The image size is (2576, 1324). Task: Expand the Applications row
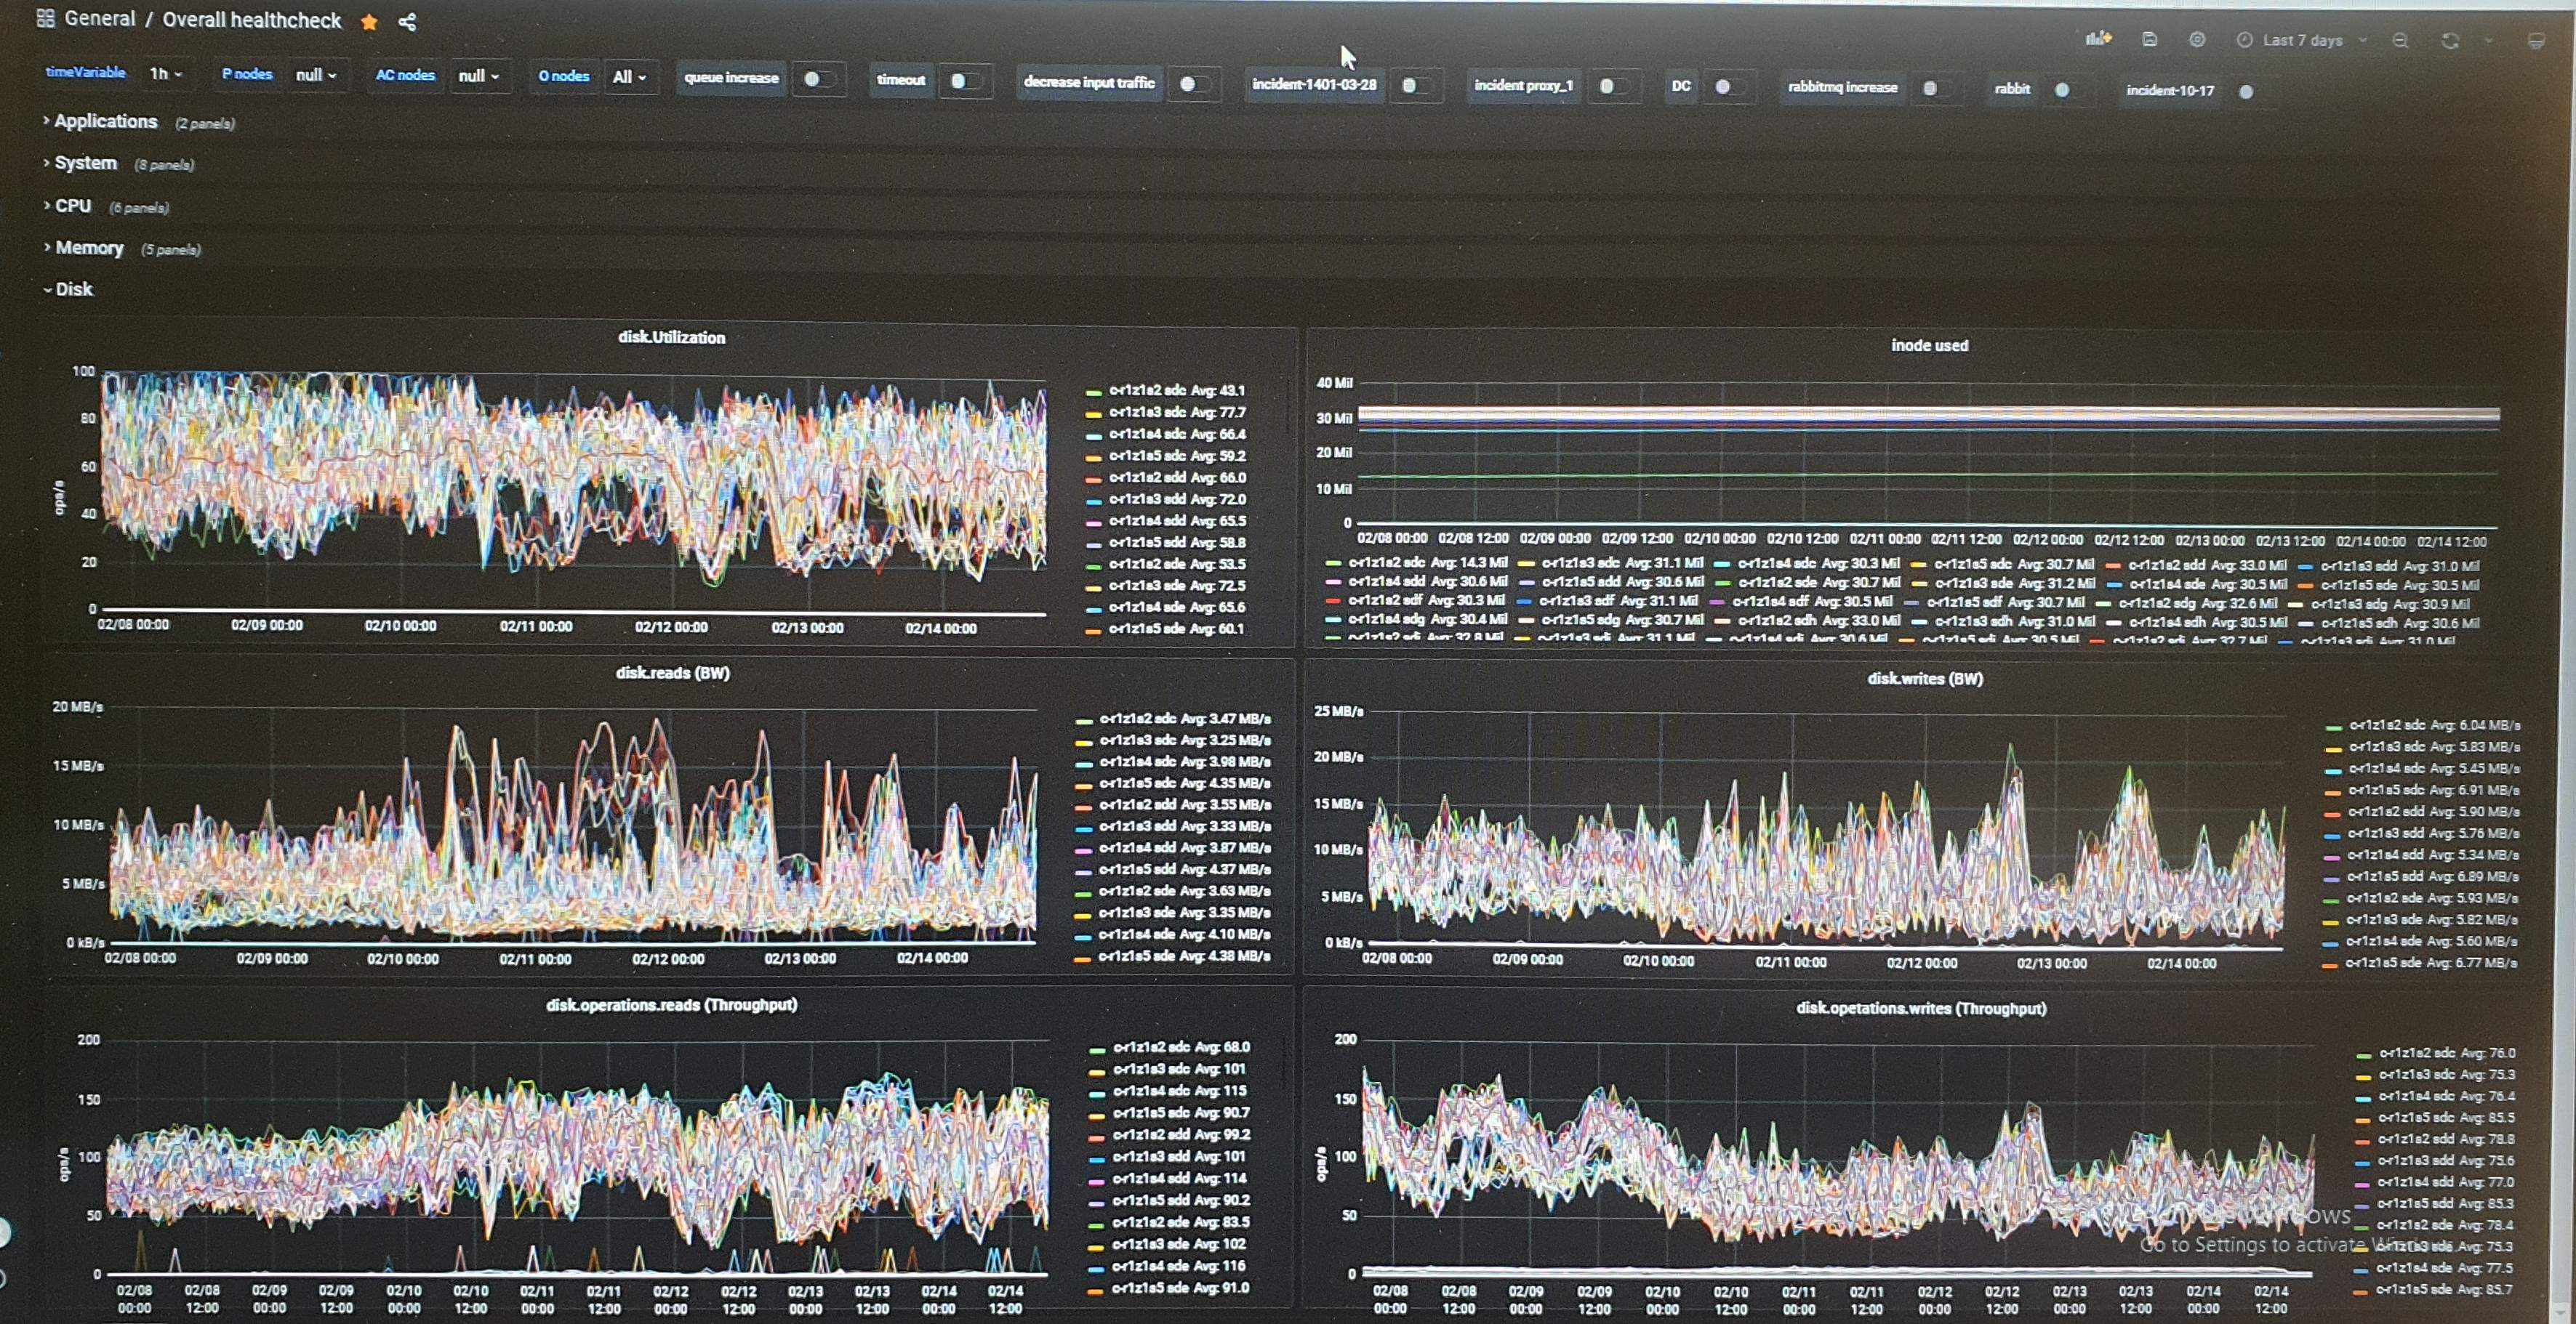(x=105, y=121)
